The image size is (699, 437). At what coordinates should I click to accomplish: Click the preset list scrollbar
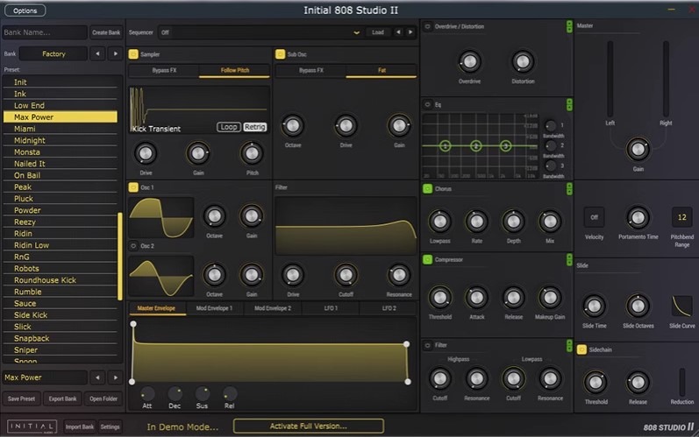point(119,257)
